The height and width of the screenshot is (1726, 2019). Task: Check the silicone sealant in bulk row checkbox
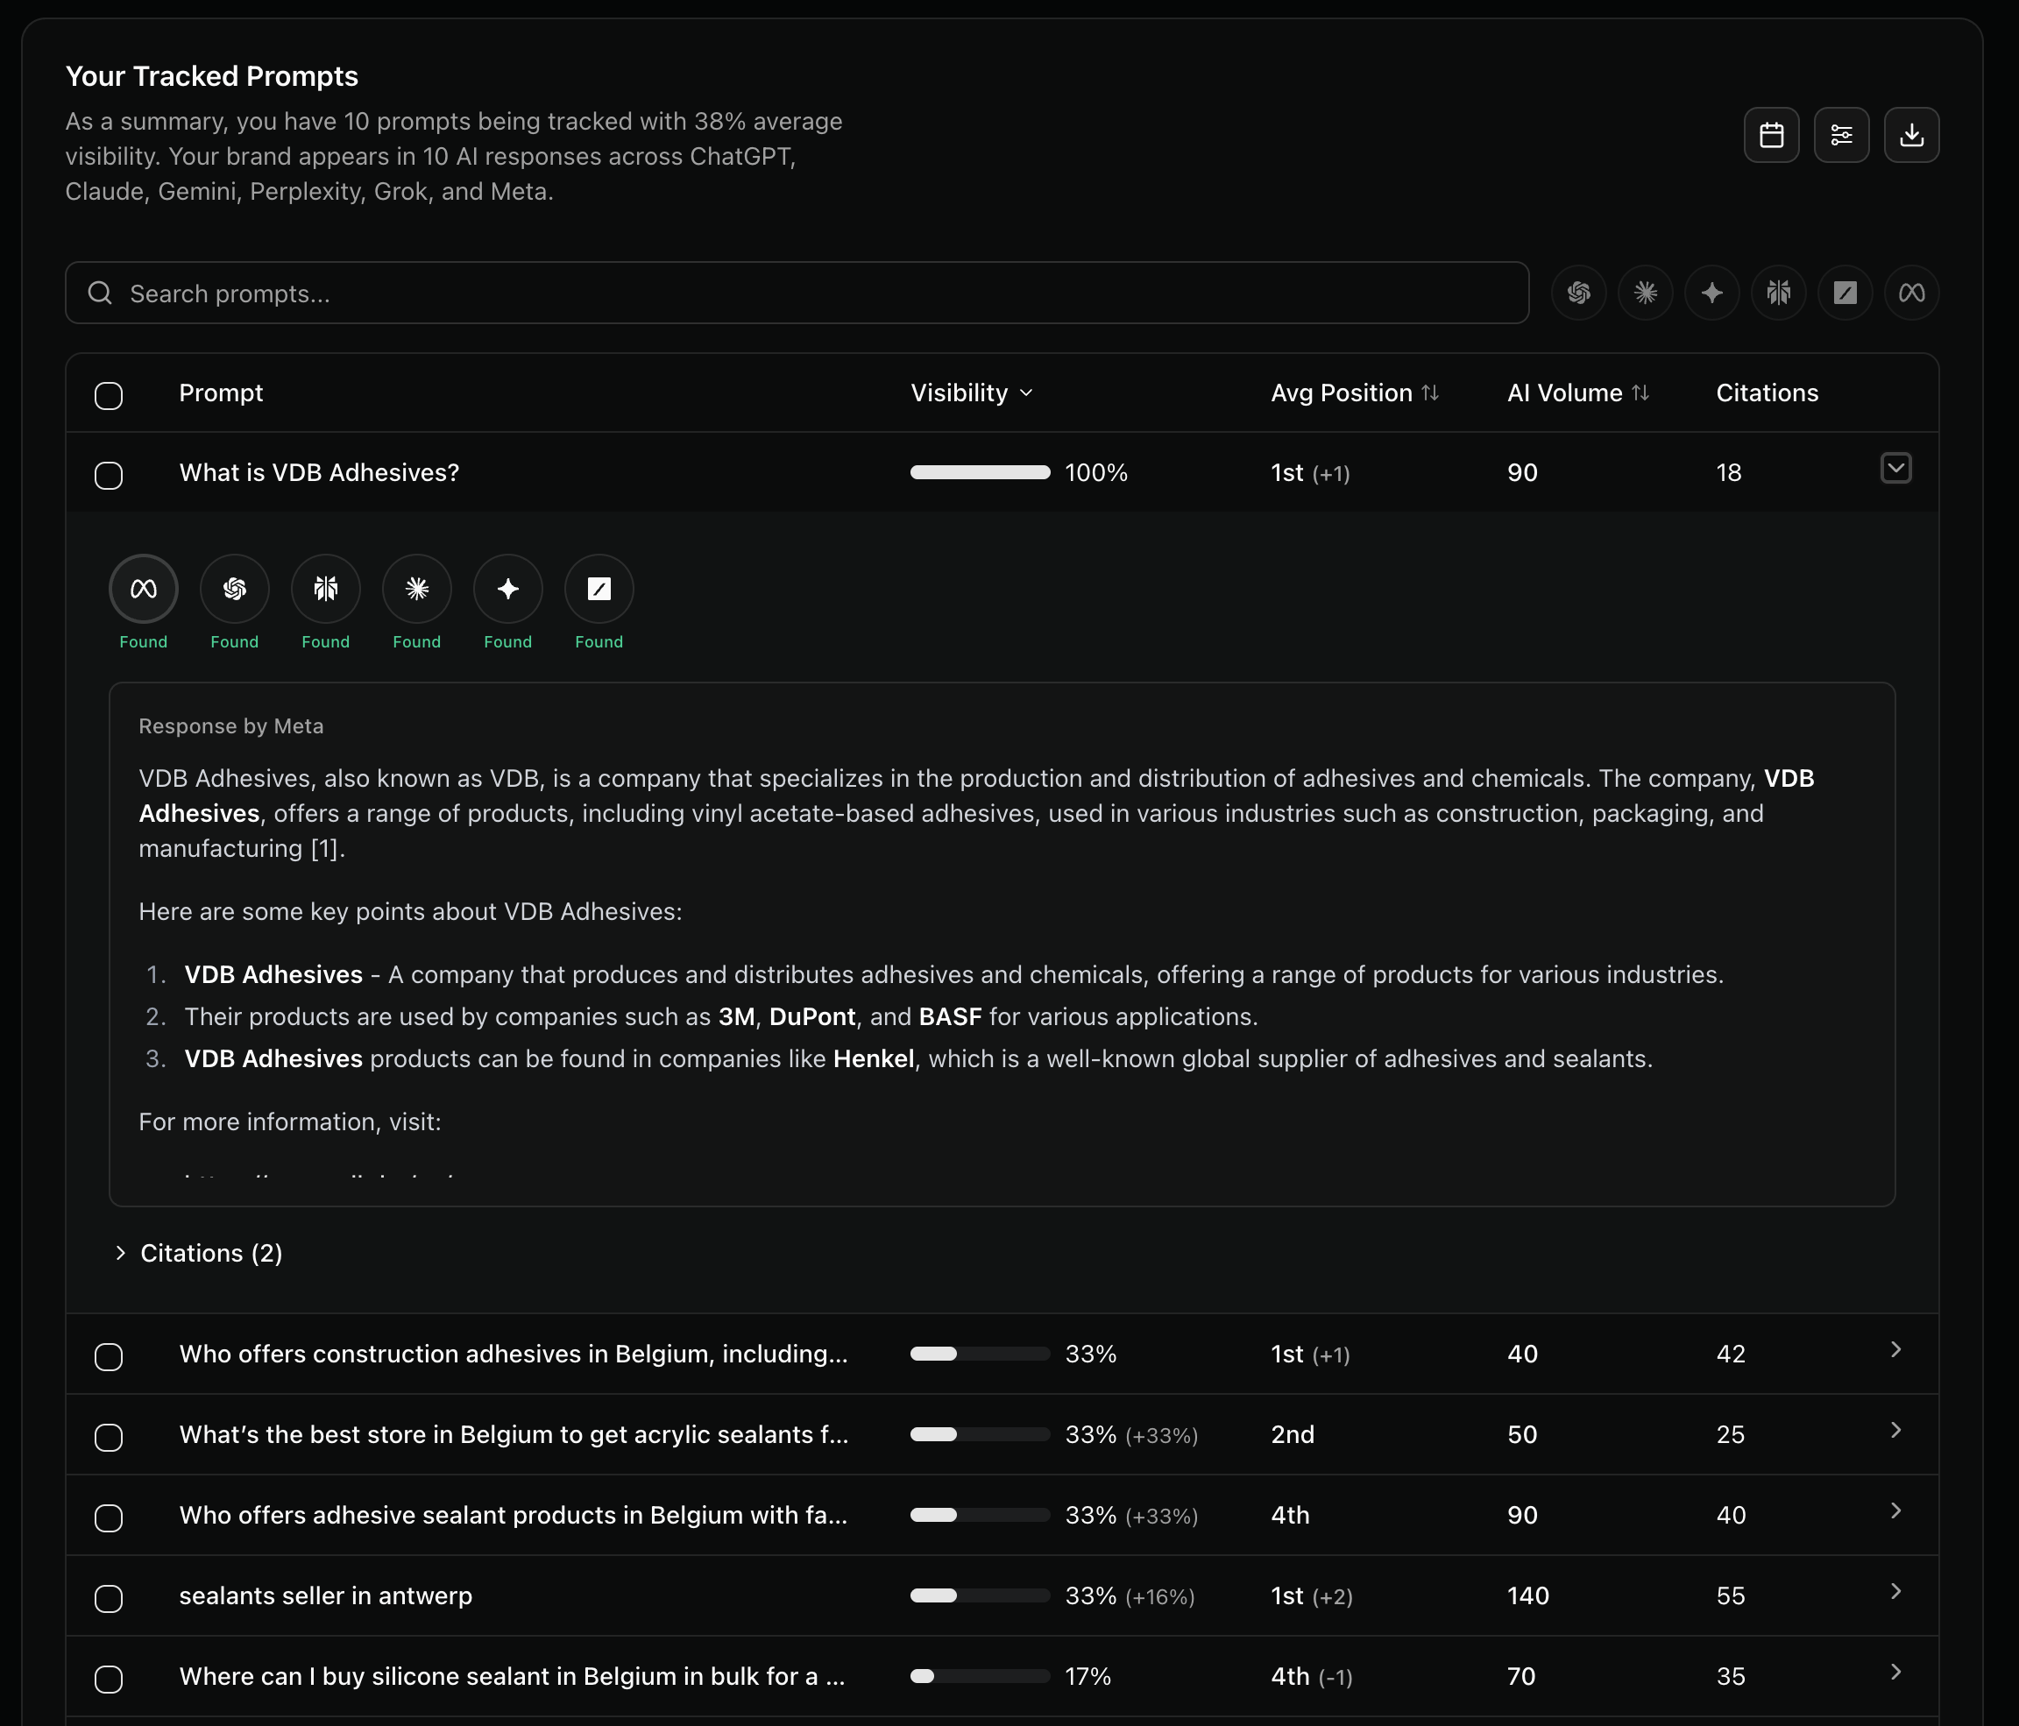[x=108, y=1680]
